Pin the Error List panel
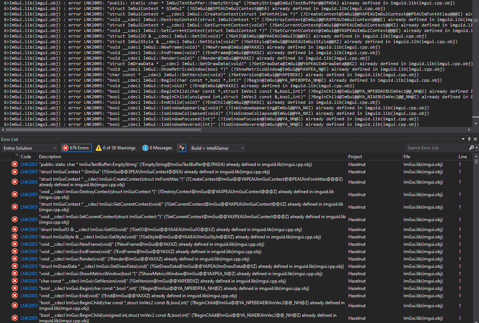 pyautogui.click(x=469, y=139)
